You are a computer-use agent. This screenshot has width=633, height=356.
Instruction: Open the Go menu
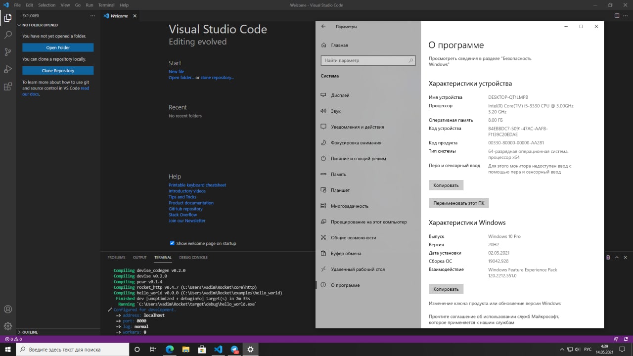click(78, 5)
